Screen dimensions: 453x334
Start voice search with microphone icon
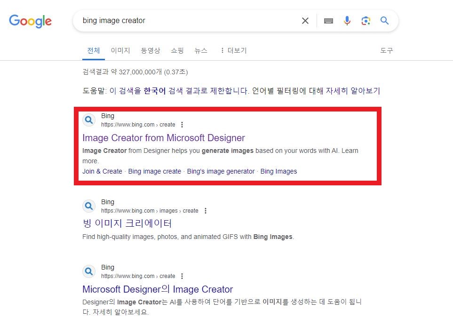[x=347, y=21]
